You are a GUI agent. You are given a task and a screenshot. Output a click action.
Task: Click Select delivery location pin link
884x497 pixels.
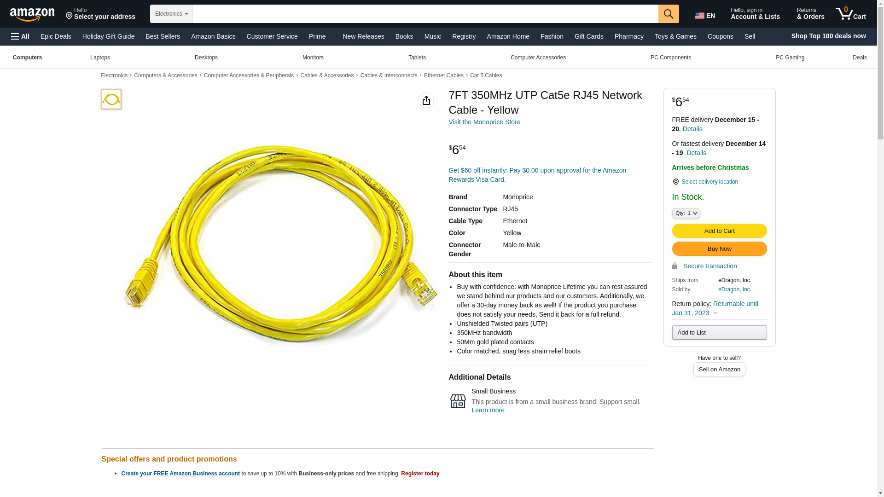705,182
